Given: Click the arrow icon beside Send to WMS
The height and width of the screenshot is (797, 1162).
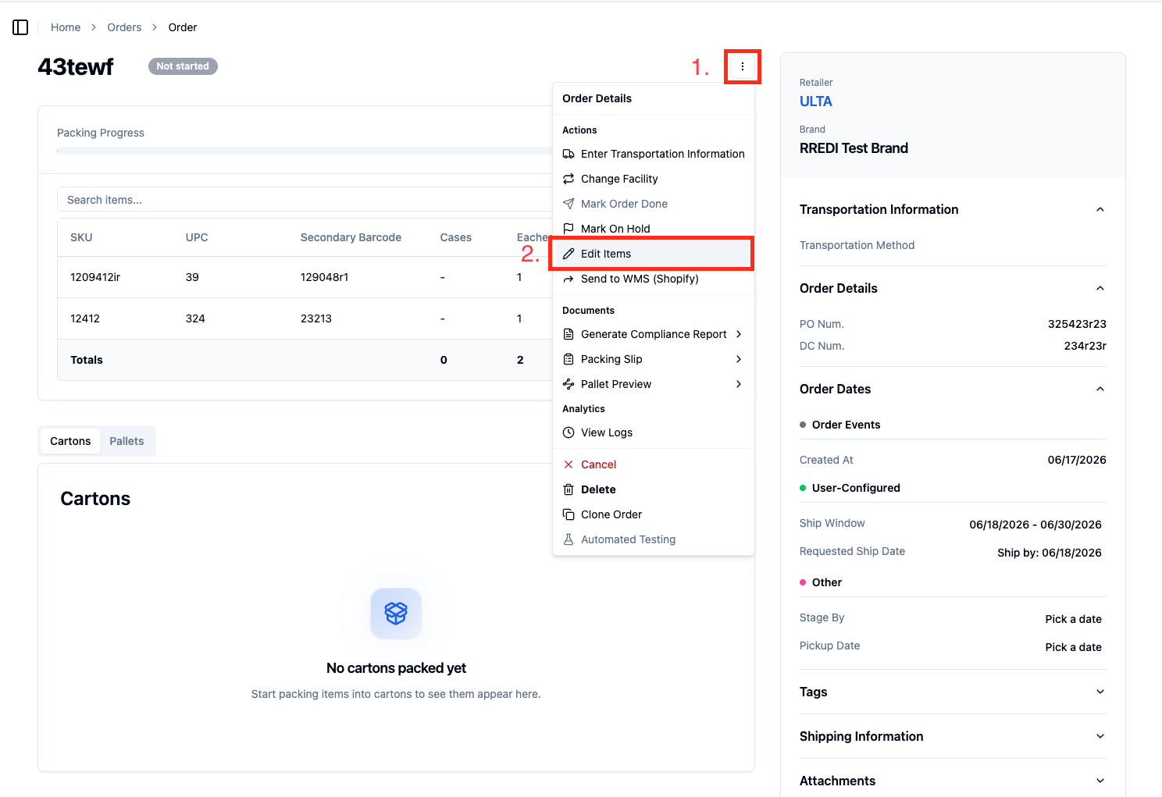Looking at the screenshot, I should pos(569,279).
